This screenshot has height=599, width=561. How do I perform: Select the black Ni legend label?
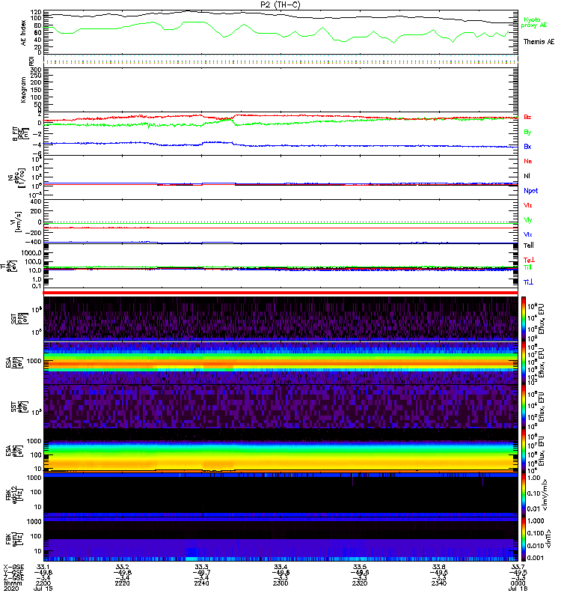527,176
